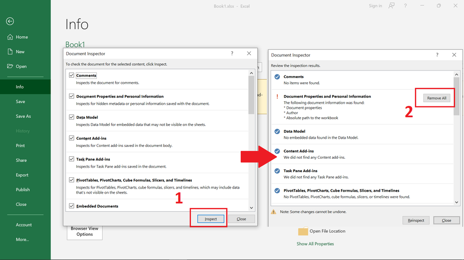
Task: Choose Close in backstage sidebar
Action: pyautogui.click(x=21, y=205)
